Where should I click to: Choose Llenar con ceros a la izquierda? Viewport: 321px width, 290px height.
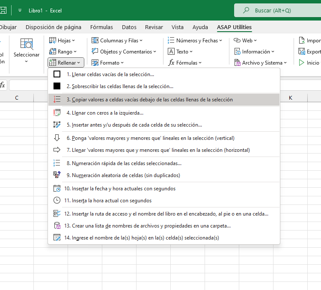click(x=164, y=113)
